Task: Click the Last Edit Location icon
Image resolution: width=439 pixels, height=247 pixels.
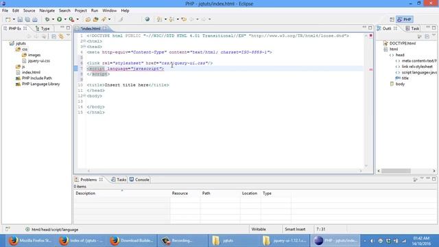Action: pos(184,19)
